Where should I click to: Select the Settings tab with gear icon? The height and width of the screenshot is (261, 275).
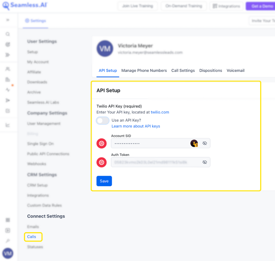point(35,21)
